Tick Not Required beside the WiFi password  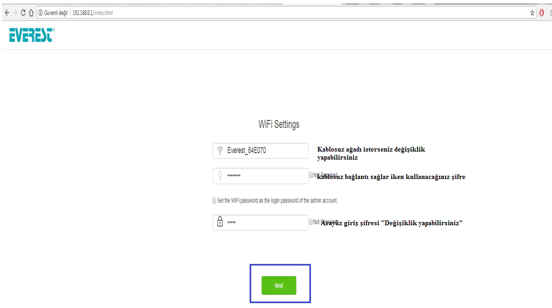pos(312,175)
